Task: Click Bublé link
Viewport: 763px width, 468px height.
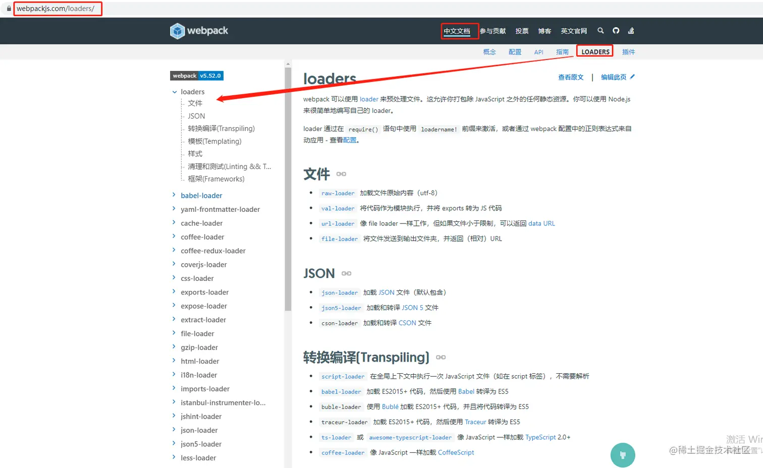Action: point(390,406)
